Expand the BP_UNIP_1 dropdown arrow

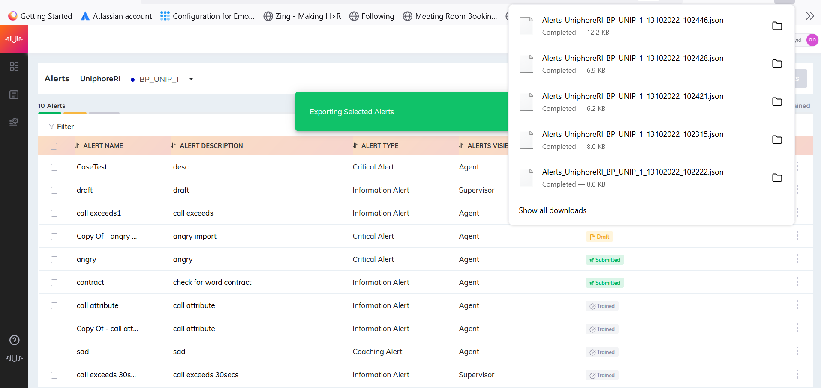click(191, 79)
